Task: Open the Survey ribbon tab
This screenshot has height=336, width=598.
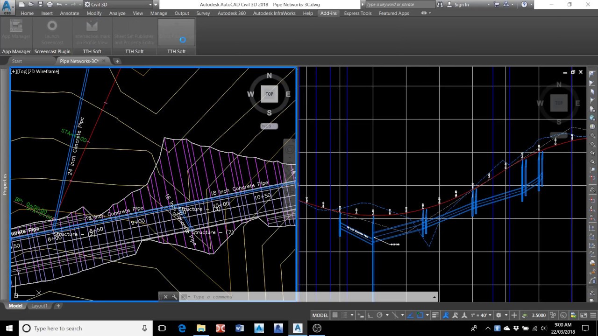Action: pos(203,13)
